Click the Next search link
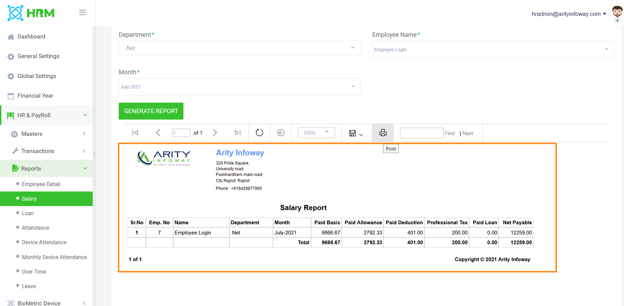 [468, 133]
